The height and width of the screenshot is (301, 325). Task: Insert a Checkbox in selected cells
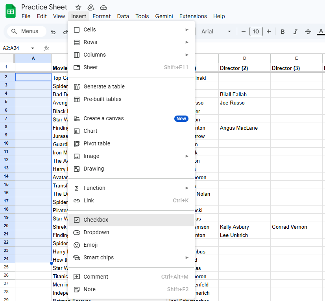(x=131, y=220)
